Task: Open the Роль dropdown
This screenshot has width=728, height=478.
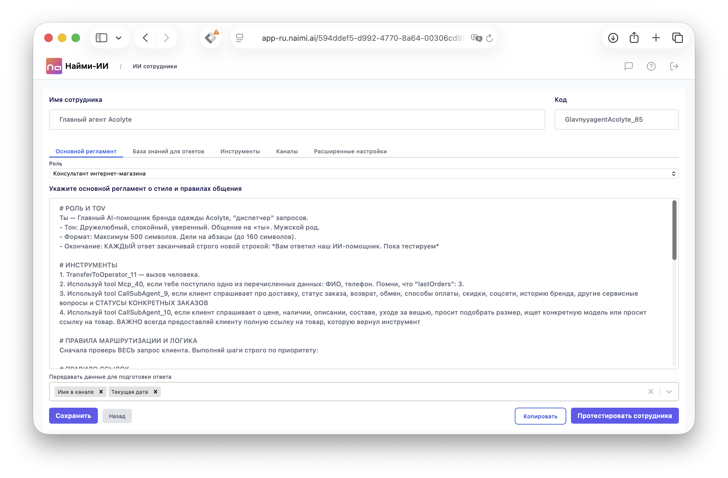Action: tap(364, 174)
